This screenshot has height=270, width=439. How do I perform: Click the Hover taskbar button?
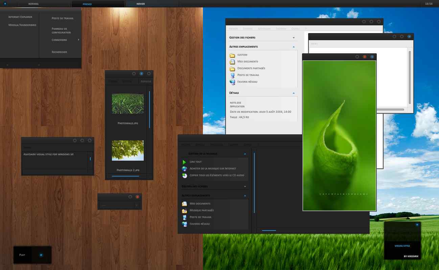[152, 4]
